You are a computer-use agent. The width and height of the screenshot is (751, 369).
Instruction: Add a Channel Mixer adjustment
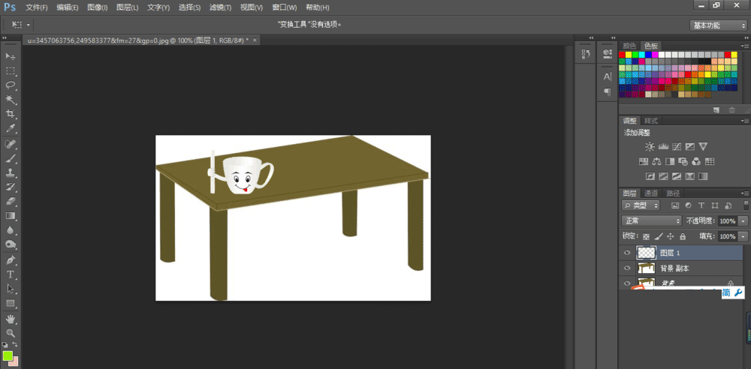pyautogui.click(x=697, y=161)
